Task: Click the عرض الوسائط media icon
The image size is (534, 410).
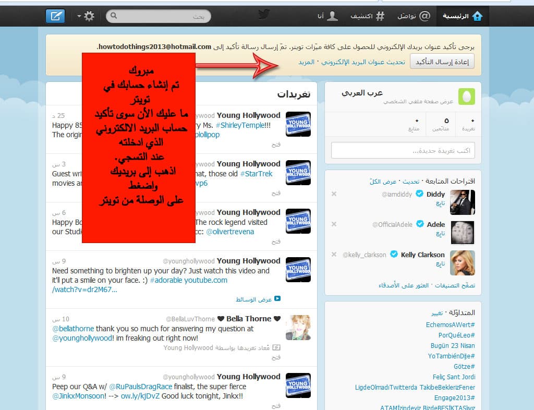Action: tap(277, 299)
